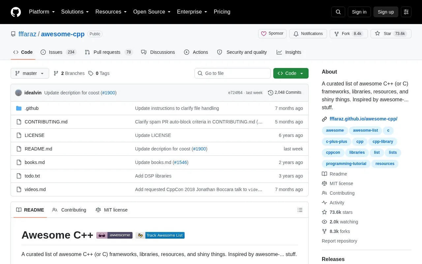Viewport: 422px width, 264px height.
Task: Sponsor the repository via heart button
Action: pos(272,34)
